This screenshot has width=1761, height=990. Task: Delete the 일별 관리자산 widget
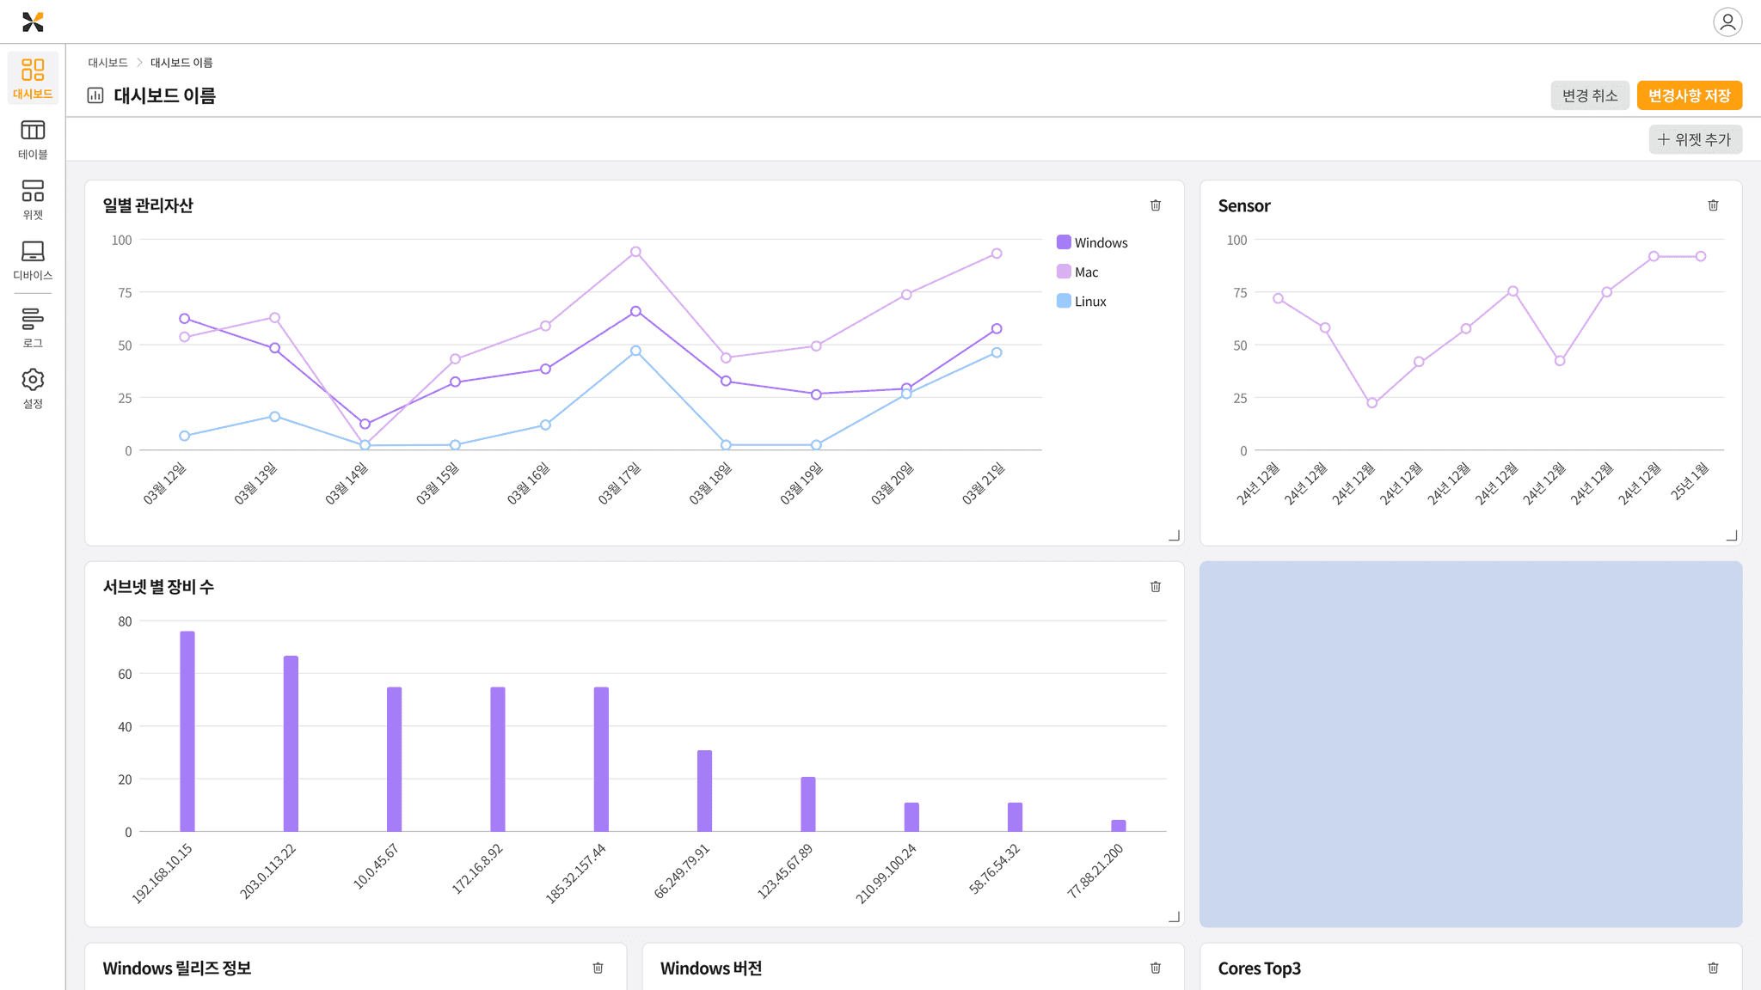point(1156,205)
